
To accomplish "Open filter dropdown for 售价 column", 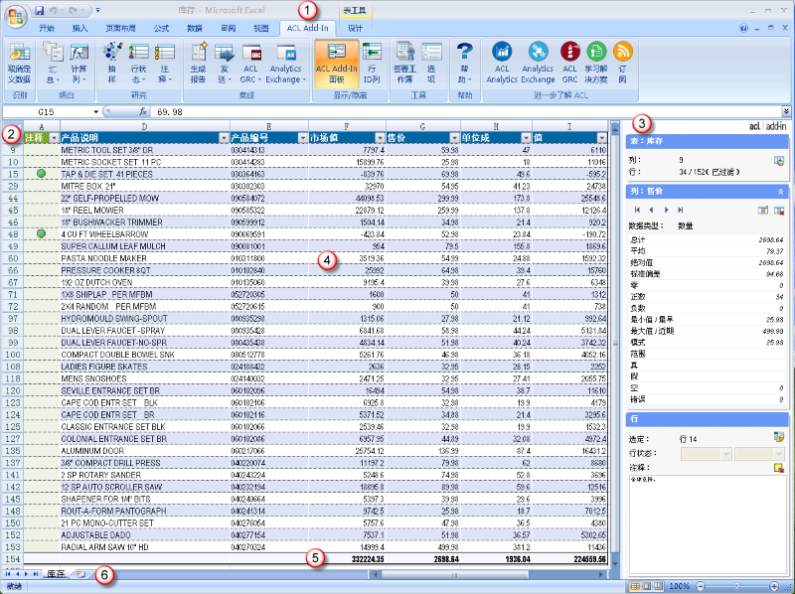I will (x=452, y=138).
